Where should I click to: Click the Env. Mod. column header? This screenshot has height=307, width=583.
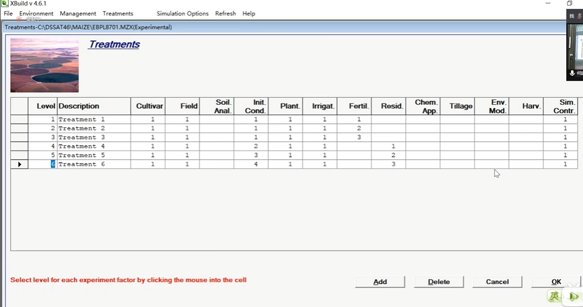click(492, 106)
